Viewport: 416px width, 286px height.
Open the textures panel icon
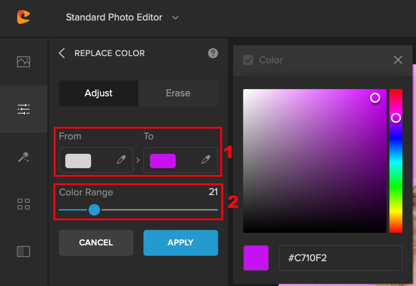point(23,251)
